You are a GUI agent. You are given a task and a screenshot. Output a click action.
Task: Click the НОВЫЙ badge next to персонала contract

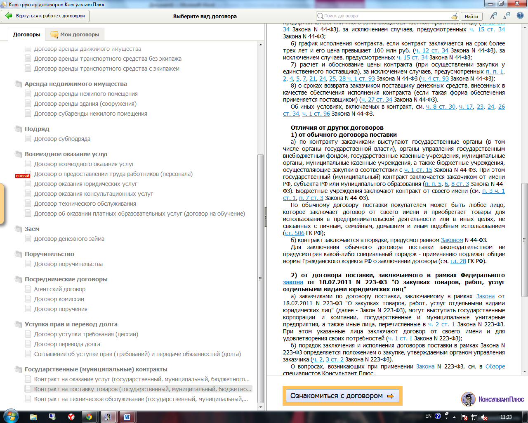coord(22,176)
